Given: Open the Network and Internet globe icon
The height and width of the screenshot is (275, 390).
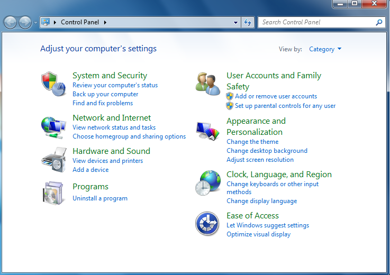Looking at the screenshot, I should pyautogui.click(x=53, y=128).
